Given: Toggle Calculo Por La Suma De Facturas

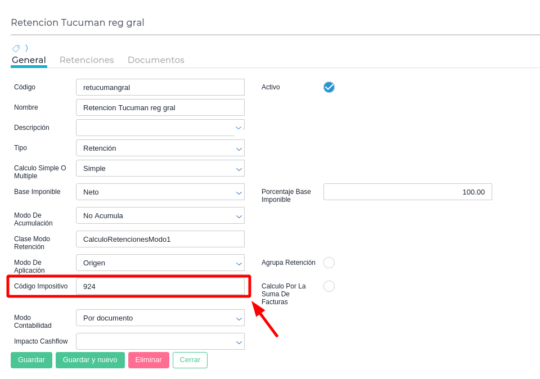Looking at the screenshot, I should click(329, 286).
